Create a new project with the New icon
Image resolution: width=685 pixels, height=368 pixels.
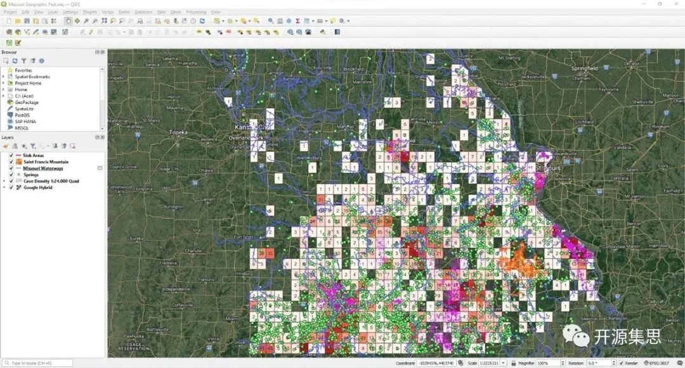click(x=9, y=21)
